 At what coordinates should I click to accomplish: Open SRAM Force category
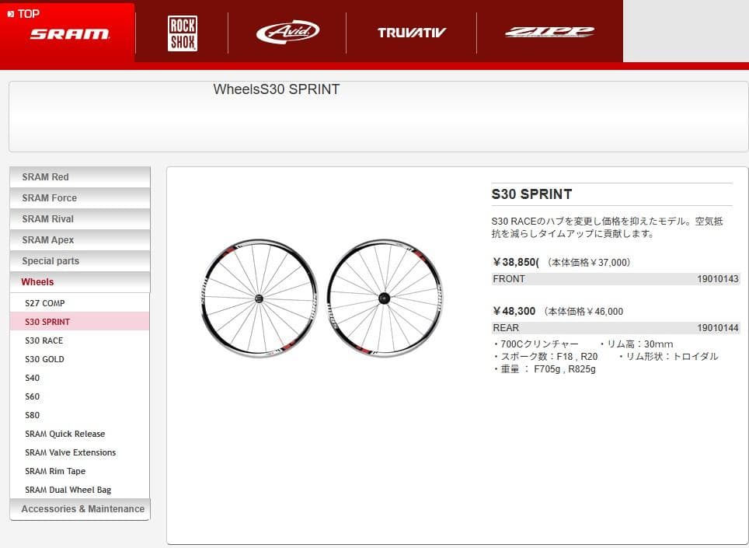pyautogui.click(x=80, y=197)
